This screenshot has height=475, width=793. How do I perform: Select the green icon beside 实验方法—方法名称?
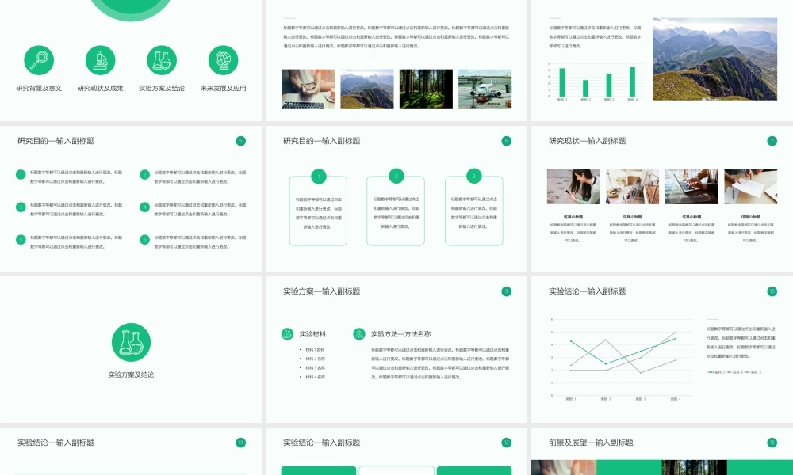click(x=359, y=334)
